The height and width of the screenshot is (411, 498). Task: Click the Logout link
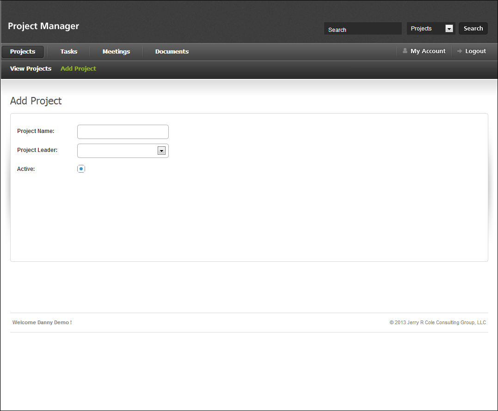(x=475, y=51)
